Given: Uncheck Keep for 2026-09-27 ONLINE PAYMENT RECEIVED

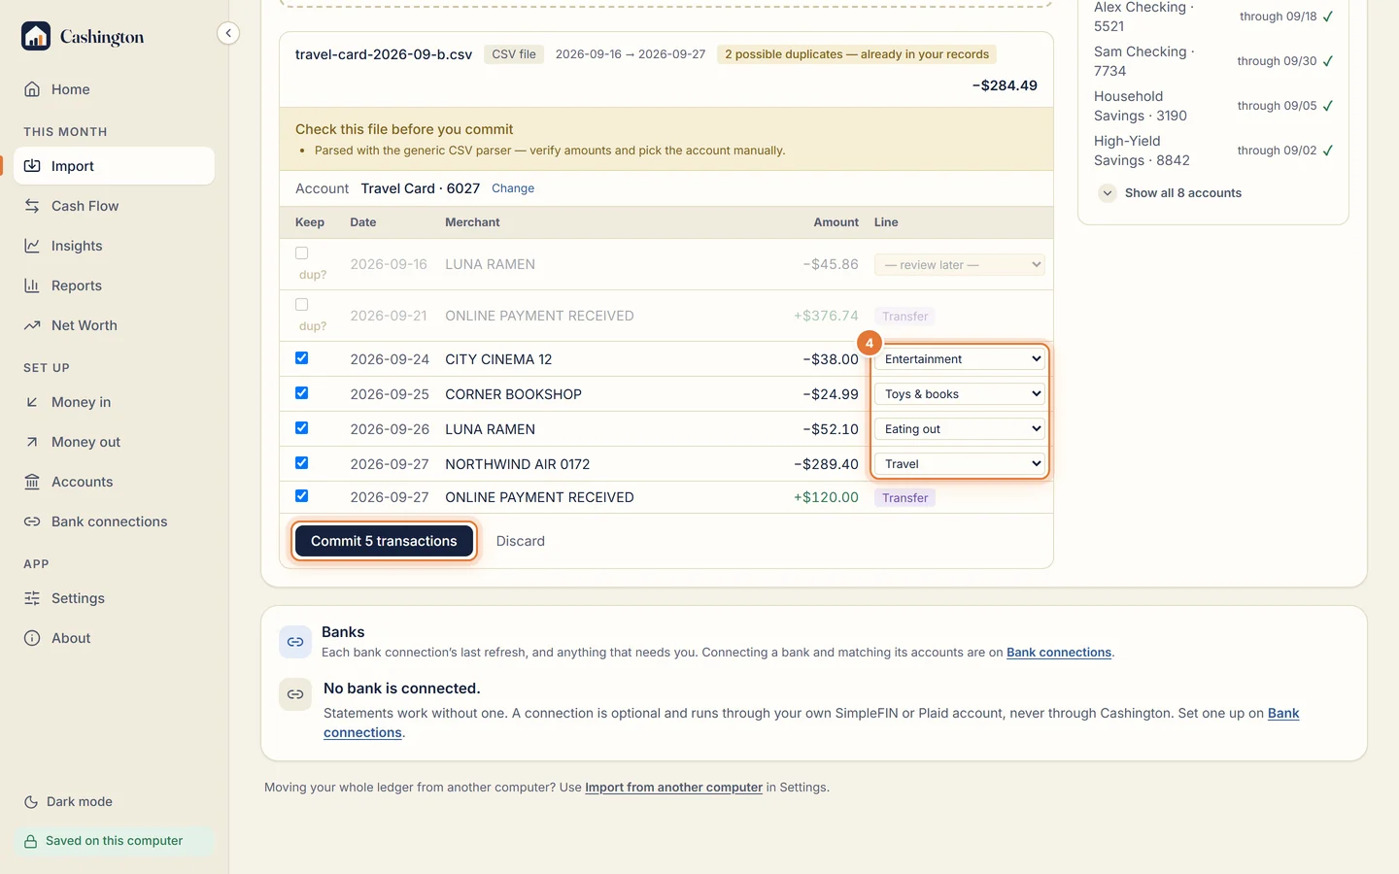Looking at the screenshot, I should point(301,496).
